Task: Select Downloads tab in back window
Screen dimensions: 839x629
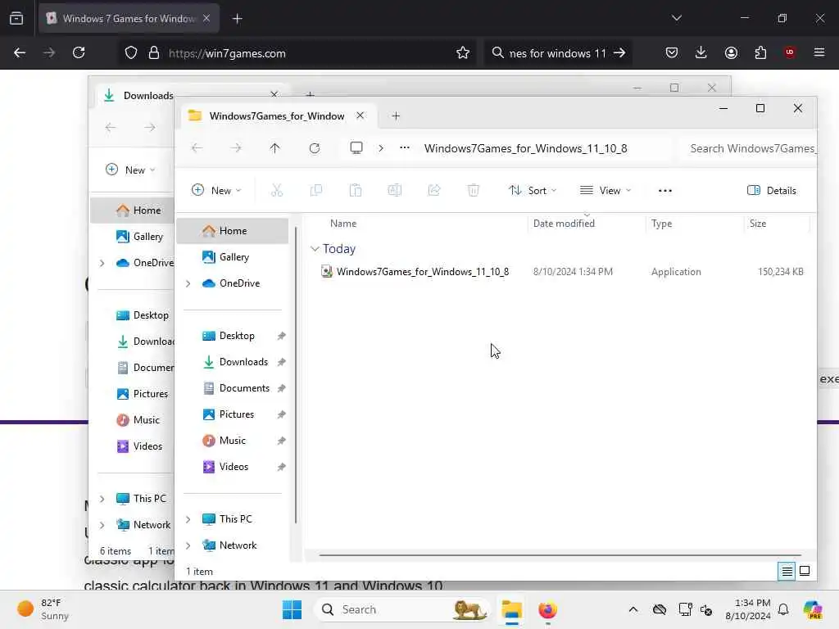Action: tap(148, 96)
